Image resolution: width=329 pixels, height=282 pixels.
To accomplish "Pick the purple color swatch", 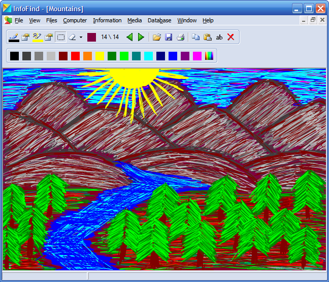I will [185, 56].
